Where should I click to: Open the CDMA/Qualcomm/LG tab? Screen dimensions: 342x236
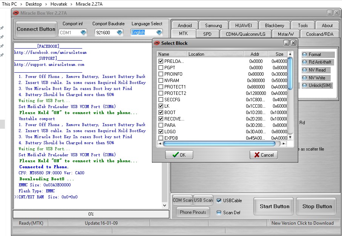click(x=245, y=34)
